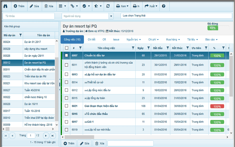Click the filter icon on Tên công việc

coord(133,48)
